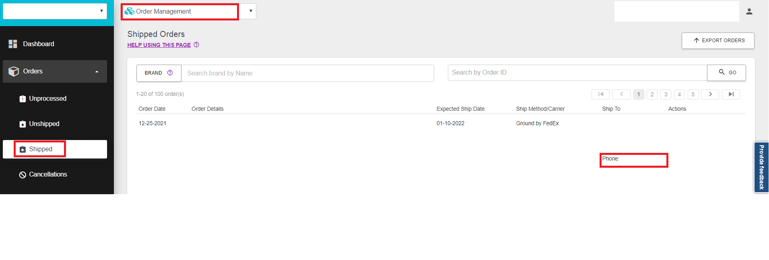Image resolution: width=769 pixels, height=260 pixels.
Task: Click the Expected Ship Date column header
Action: point(460,109)
